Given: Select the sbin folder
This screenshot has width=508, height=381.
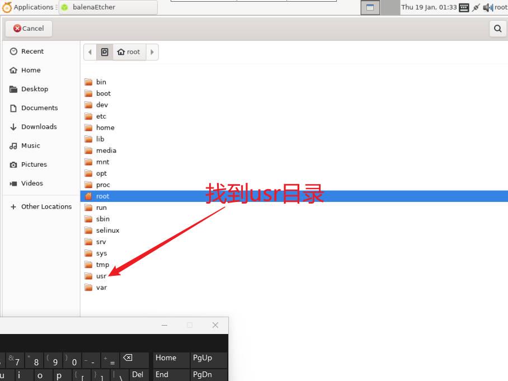Looking at the screenshot, I should (294, 219).
